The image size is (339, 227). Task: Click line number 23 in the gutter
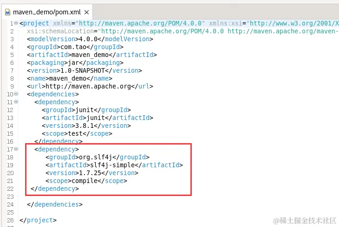pyautogui.click(x=10, y=196)
